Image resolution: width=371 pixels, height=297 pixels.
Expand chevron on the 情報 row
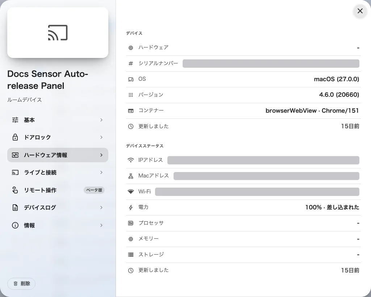[x=101, y=225]
